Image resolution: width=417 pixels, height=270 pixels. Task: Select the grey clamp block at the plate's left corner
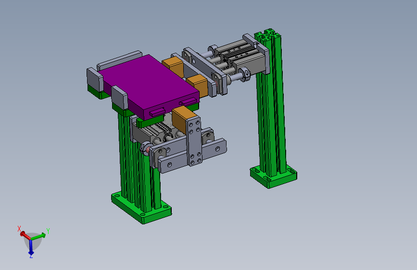(95, 79)
